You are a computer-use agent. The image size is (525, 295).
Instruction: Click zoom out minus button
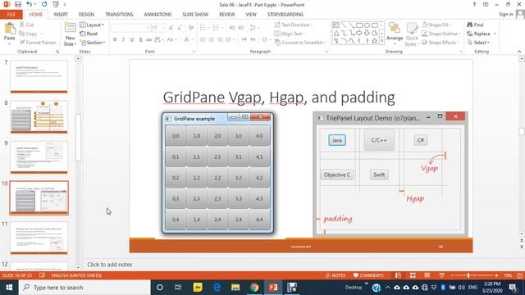[x=452, y=275]
